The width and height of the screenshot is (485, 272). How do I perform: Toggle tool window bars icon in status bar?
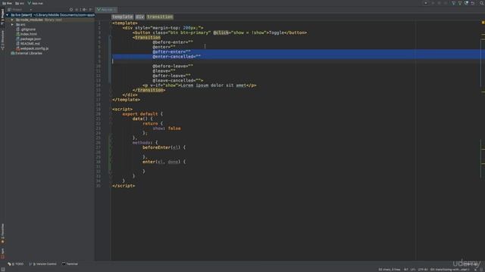tap(3, 270)
